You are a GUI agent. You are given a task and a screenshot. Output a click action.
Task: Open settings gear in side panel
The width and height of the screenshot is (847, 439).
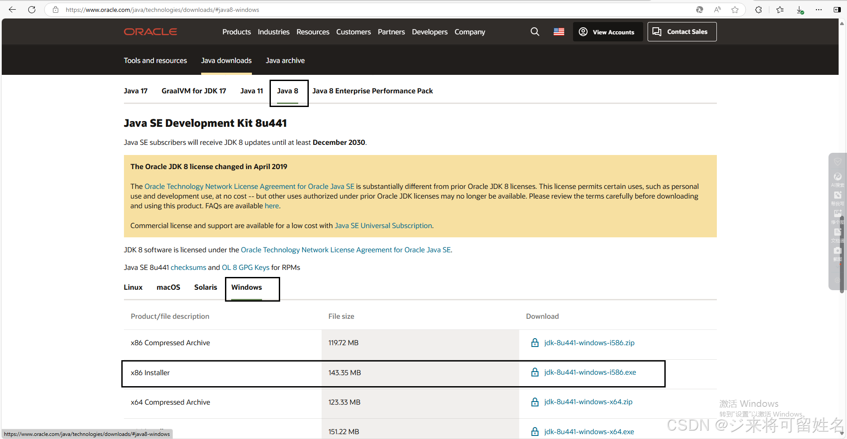(837, 280)
